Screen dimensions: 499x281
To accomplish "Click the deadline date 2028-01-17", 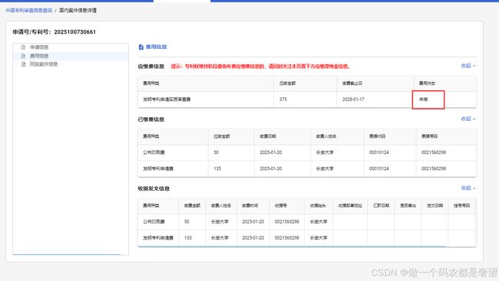I will [353, 100].
